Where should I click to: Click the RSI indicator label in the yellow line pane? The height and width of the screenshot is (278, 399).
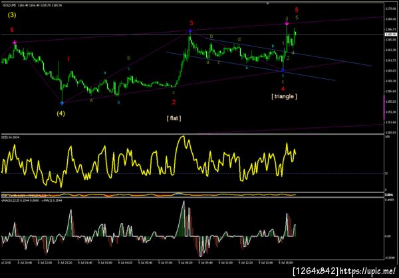(x=11, y=137)
